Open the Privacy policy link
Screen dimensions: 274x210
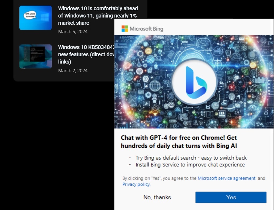136,184
